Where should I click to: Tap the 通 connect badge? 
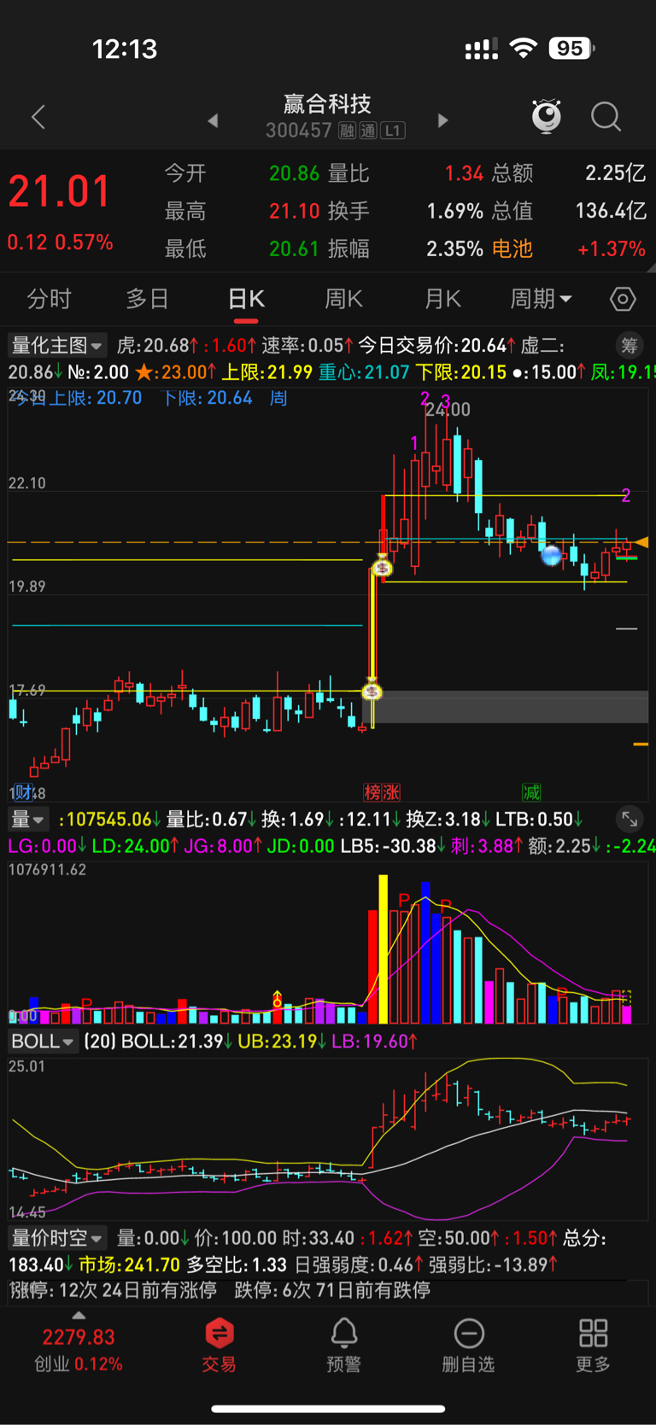point(368,131)
